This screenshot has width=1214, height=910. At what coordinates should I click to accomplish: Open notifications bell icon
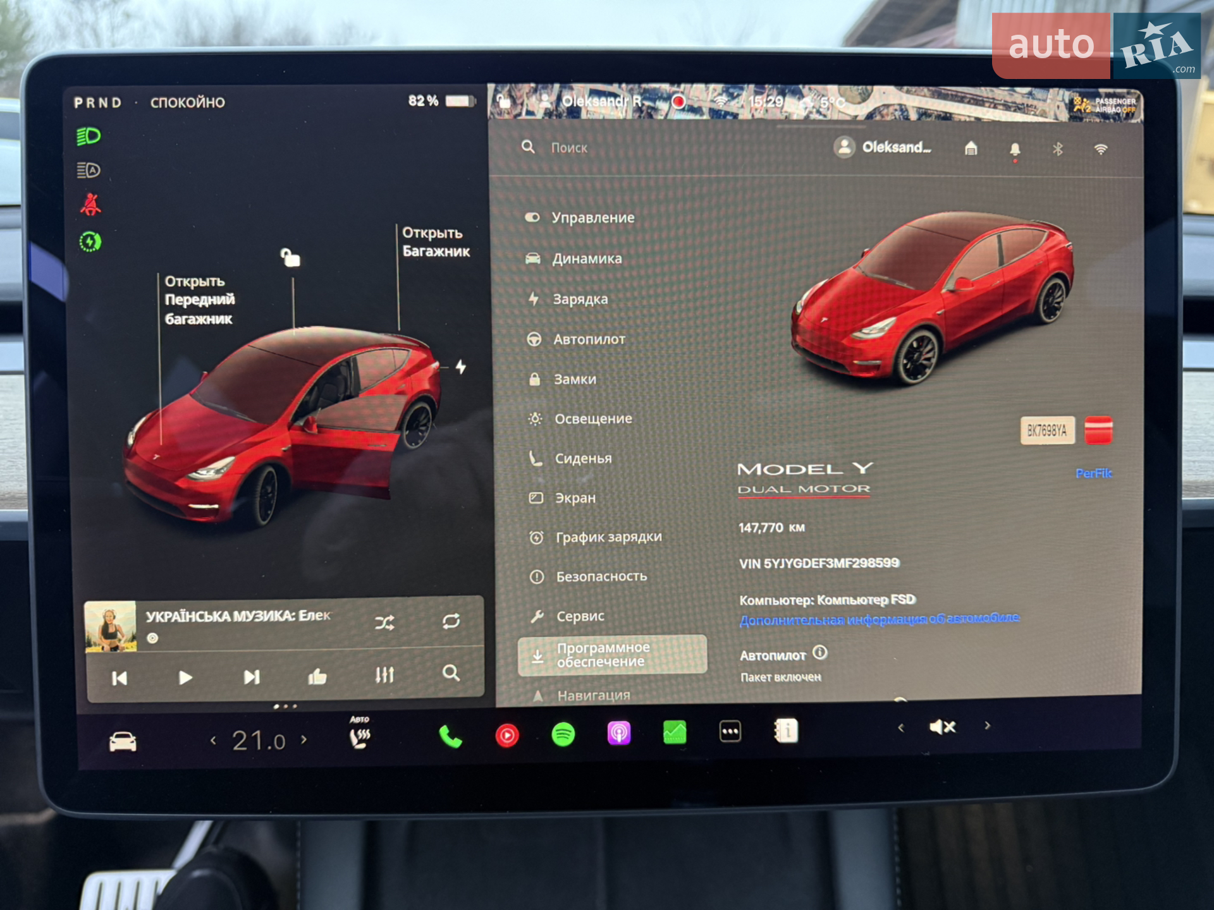pyautogui.click(x=1015, y=150)
